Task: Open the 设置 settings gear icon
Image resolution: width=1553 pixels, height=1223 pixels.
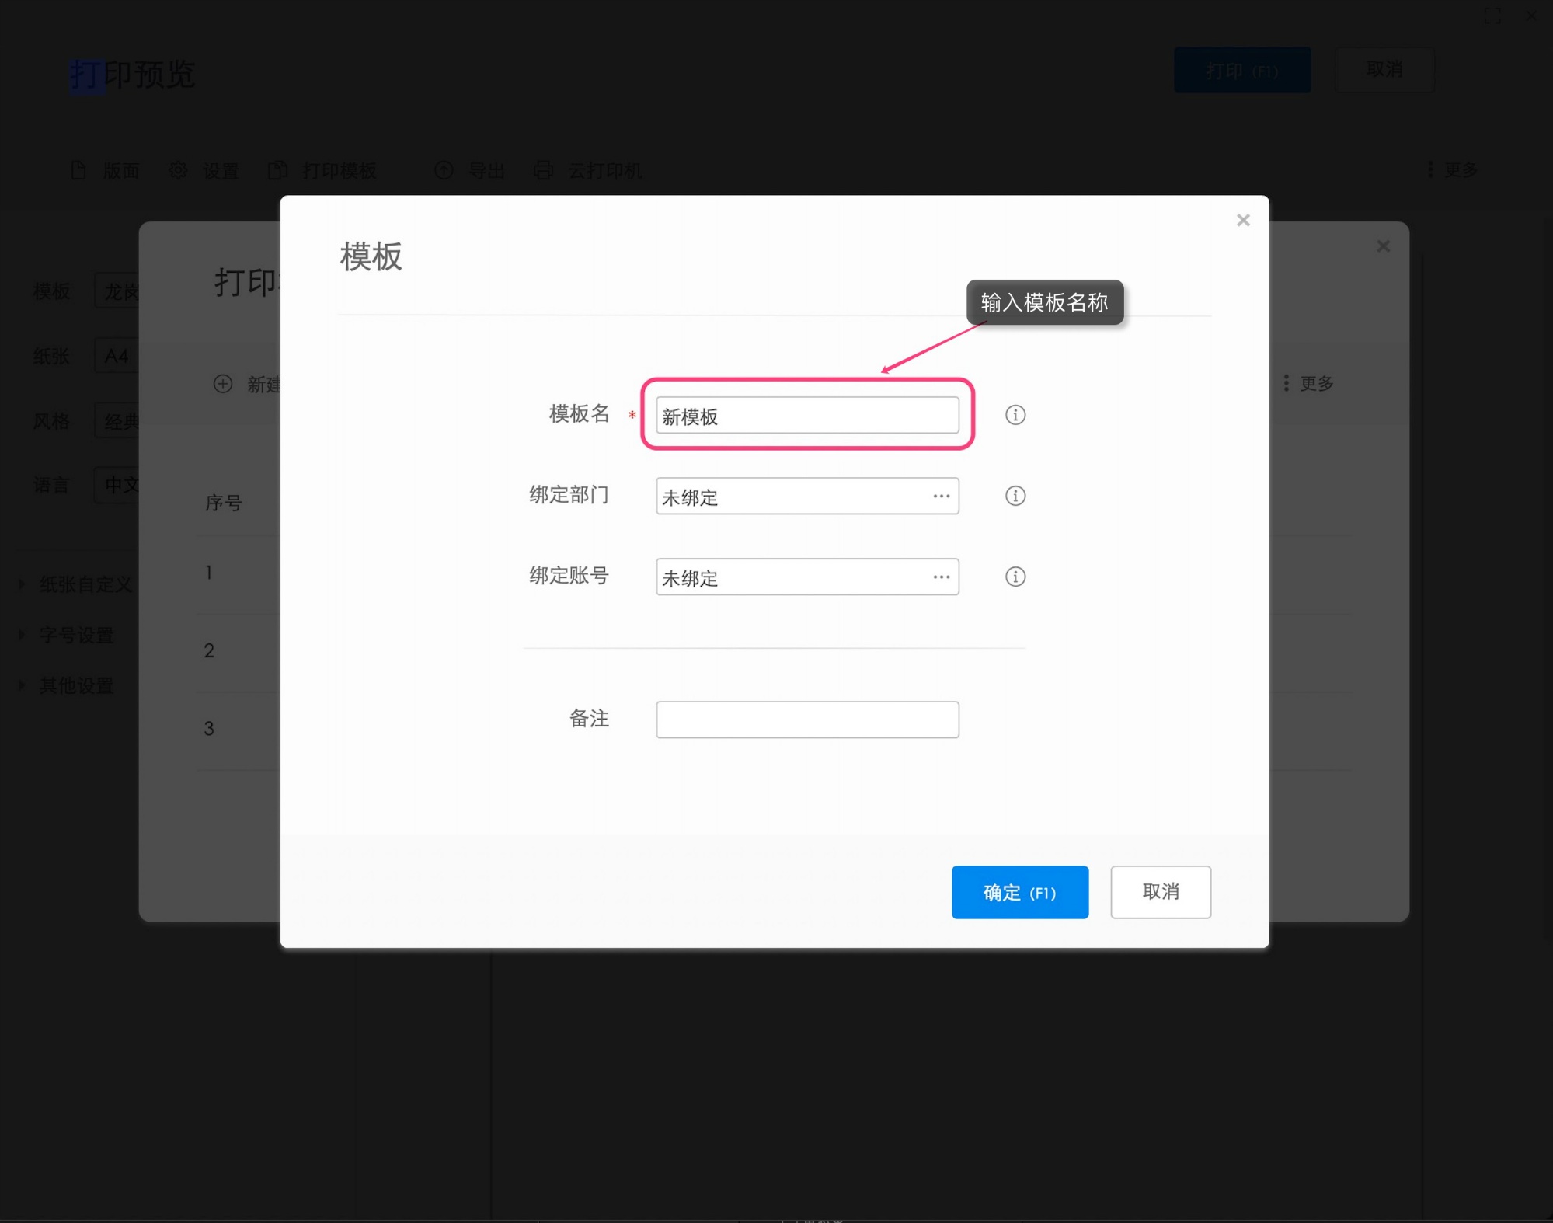Action: pos(178,170)
